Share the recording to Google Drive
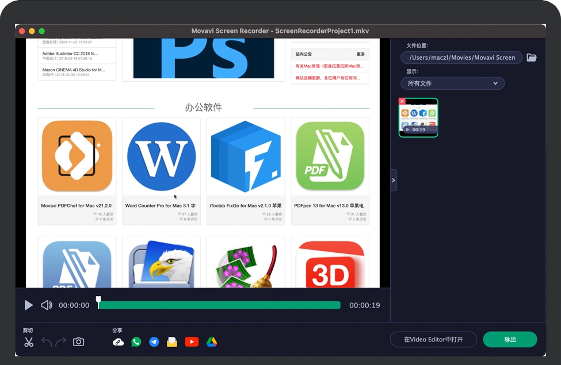This screenshot has width=561, height=365. coord(211,341)
